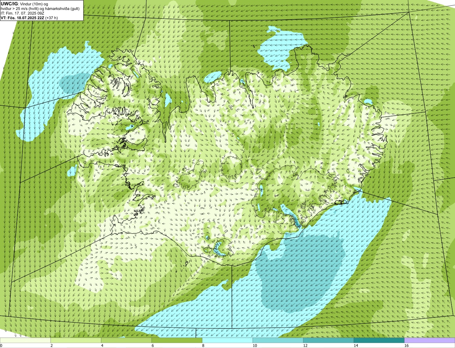Click the 8–10 m/s light cyan legend swatch
The image size is (455, 348).
pos(227,340)
